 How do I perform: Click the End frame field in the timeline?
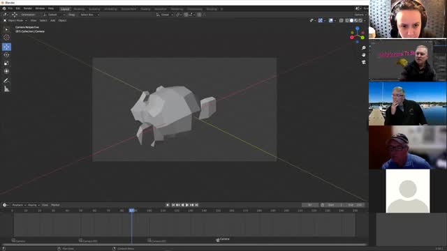tap(355, 205)
